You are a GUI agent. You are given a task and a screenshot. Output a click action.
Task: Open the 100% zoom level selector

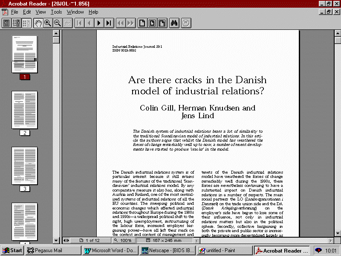[124, 241]
